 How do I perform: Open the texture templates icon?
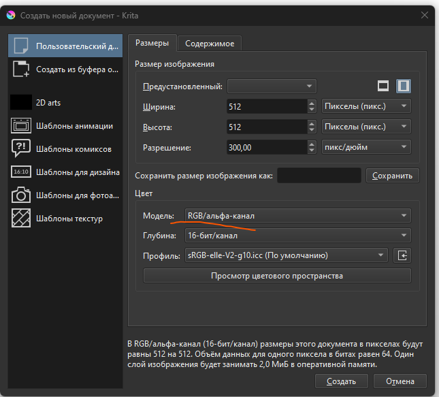pyautogui.click(x=21, y=219)
